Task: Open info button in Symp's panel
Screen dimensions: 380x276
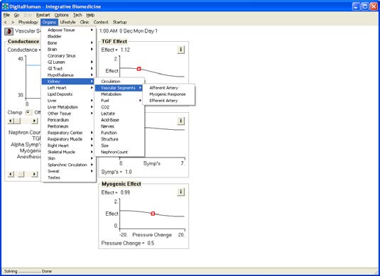Action: tap(181, 121)
